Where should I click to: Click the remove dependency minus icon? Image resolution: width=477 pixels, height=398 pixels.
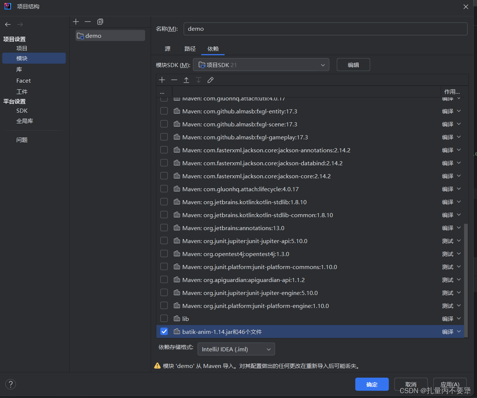(x=174, y=80)
